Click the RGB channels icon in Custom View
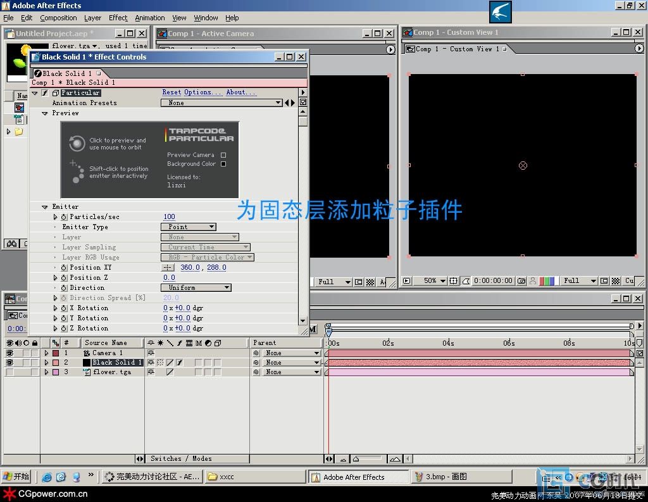 pos(547,280)
